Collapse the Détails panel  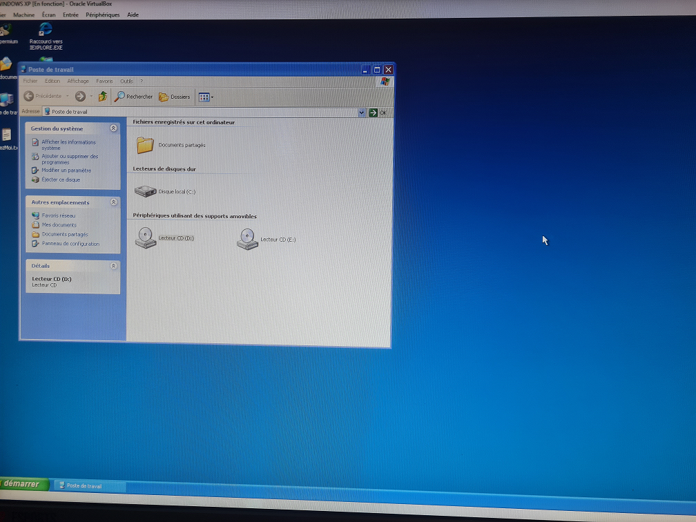tap(113, 266)
